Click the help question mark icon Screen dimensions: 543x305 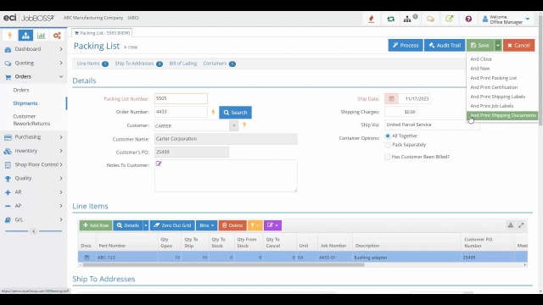(468, 19)
